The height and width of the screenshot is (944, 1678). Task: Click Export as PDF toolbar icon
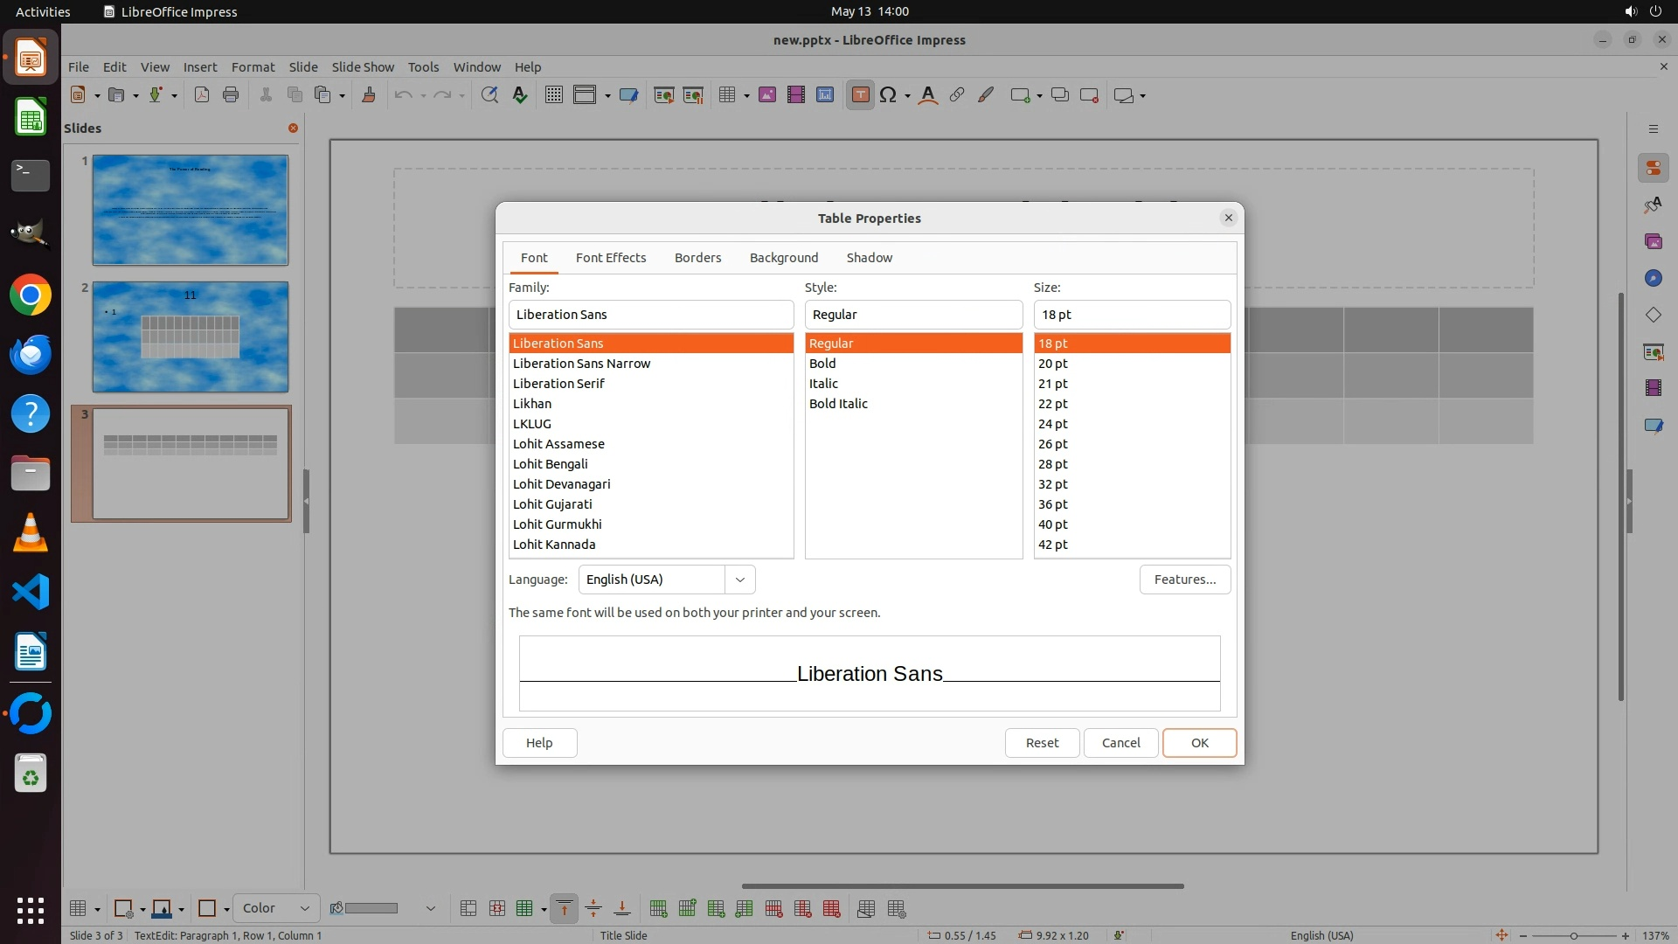pos(202,95)
